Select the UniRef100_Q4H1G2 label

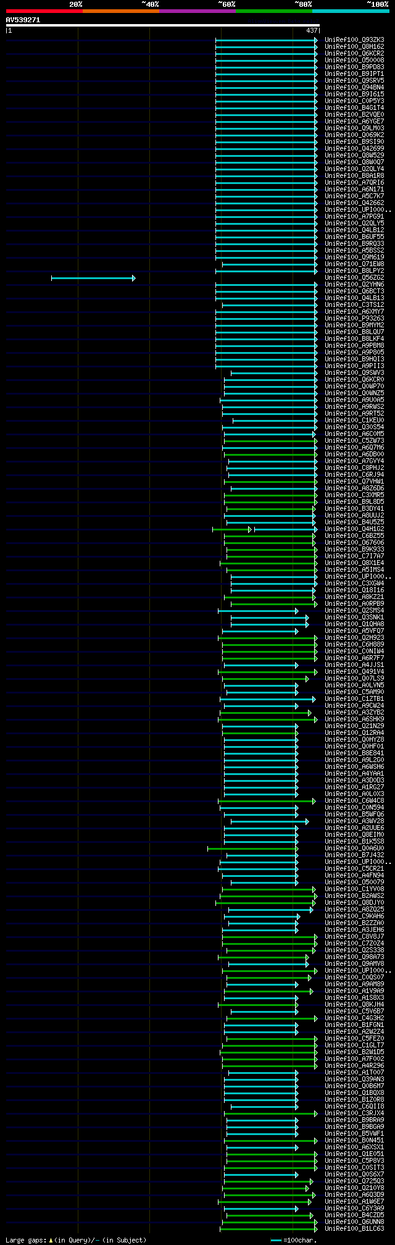point(354,529)
